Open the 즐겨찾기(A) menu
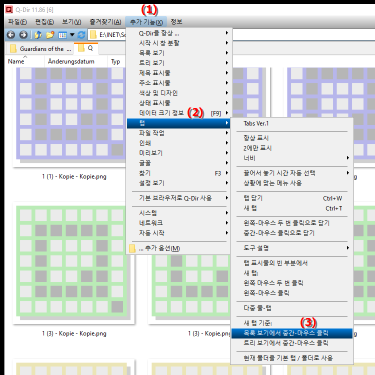The height and width of the screenshot is (375, 375). click(x=105, y=22)
